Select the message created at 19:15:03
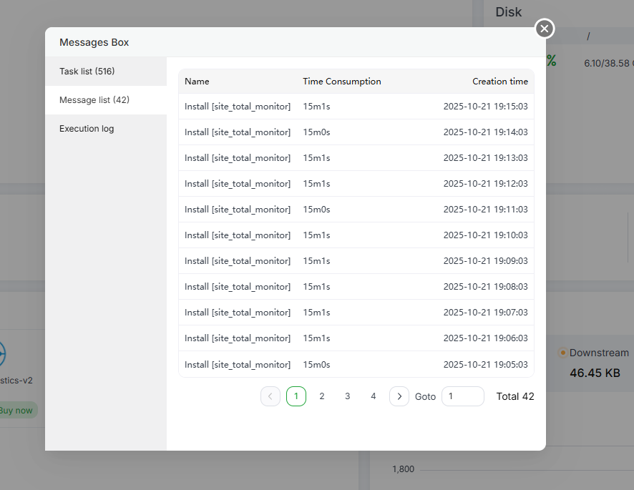Screen dimensions: 634x490 click(x=356, y=107)
